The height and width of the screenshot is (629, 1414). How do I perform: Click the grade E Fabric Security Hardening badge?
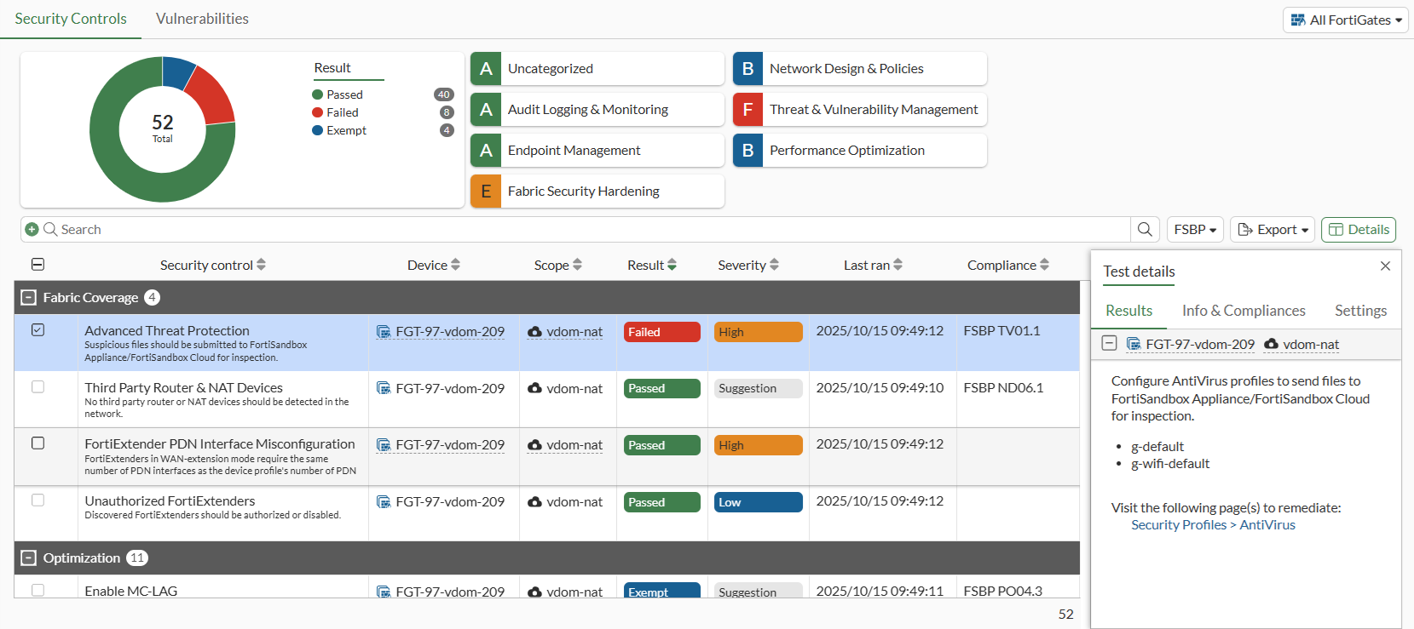[486, 191]
